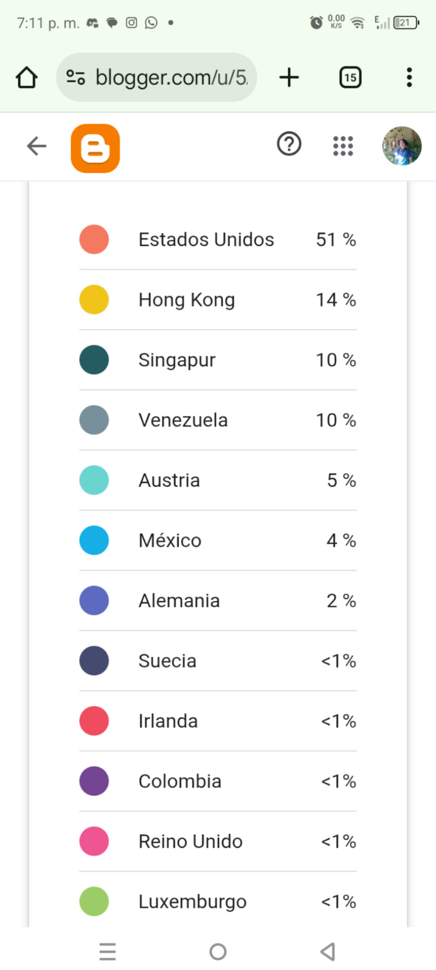Open the help question mark icon
The height and width of the screenshot is (970, 436).
(289, 144)
